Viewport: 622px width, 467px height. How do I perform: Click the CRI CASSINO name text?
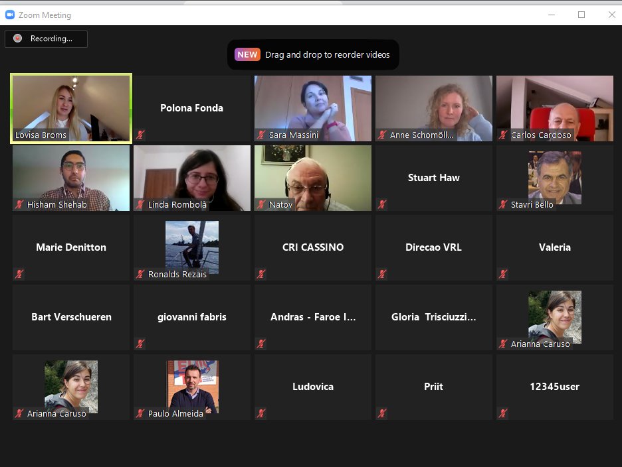click(313, 247)
